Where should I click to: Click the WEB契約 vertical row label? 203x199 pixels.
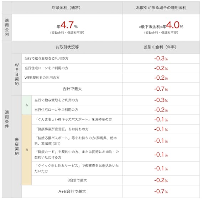tap(17, 74)
